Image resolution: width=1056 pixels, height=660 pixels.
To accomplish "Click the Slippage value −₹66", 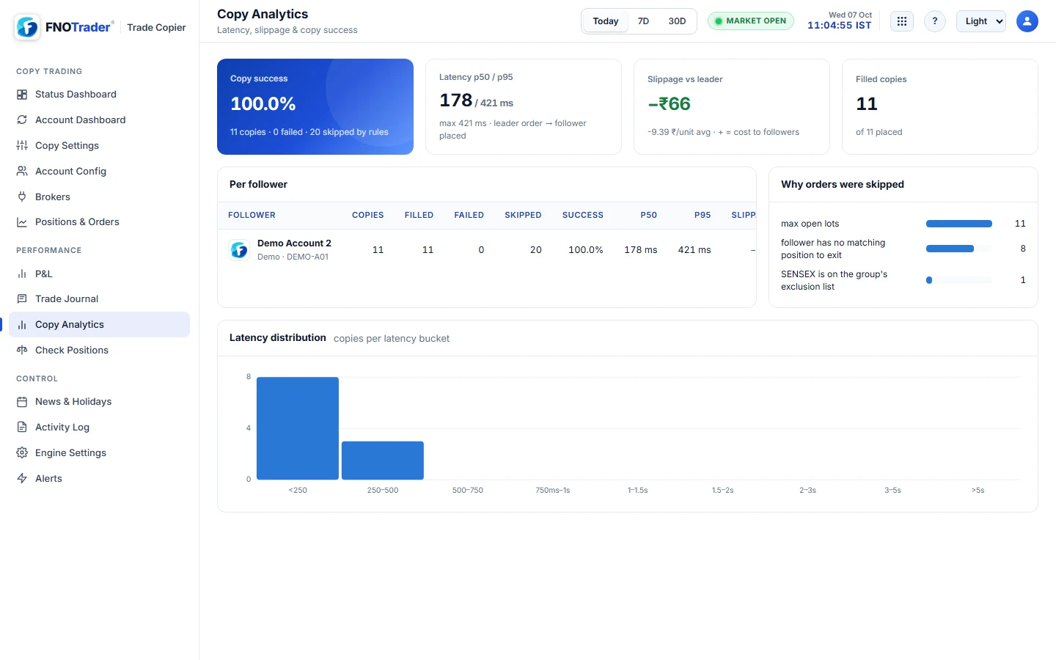I will click(669, 104).
